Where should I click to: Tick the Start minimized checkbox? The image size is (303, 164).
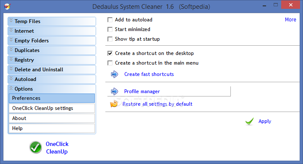click(110, 29)
